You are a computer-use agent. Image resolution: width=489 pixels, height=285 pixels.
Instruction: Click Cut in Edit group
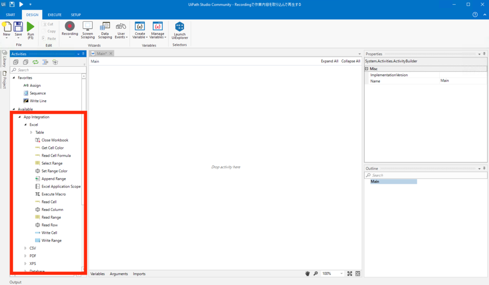tap(48, 24)
